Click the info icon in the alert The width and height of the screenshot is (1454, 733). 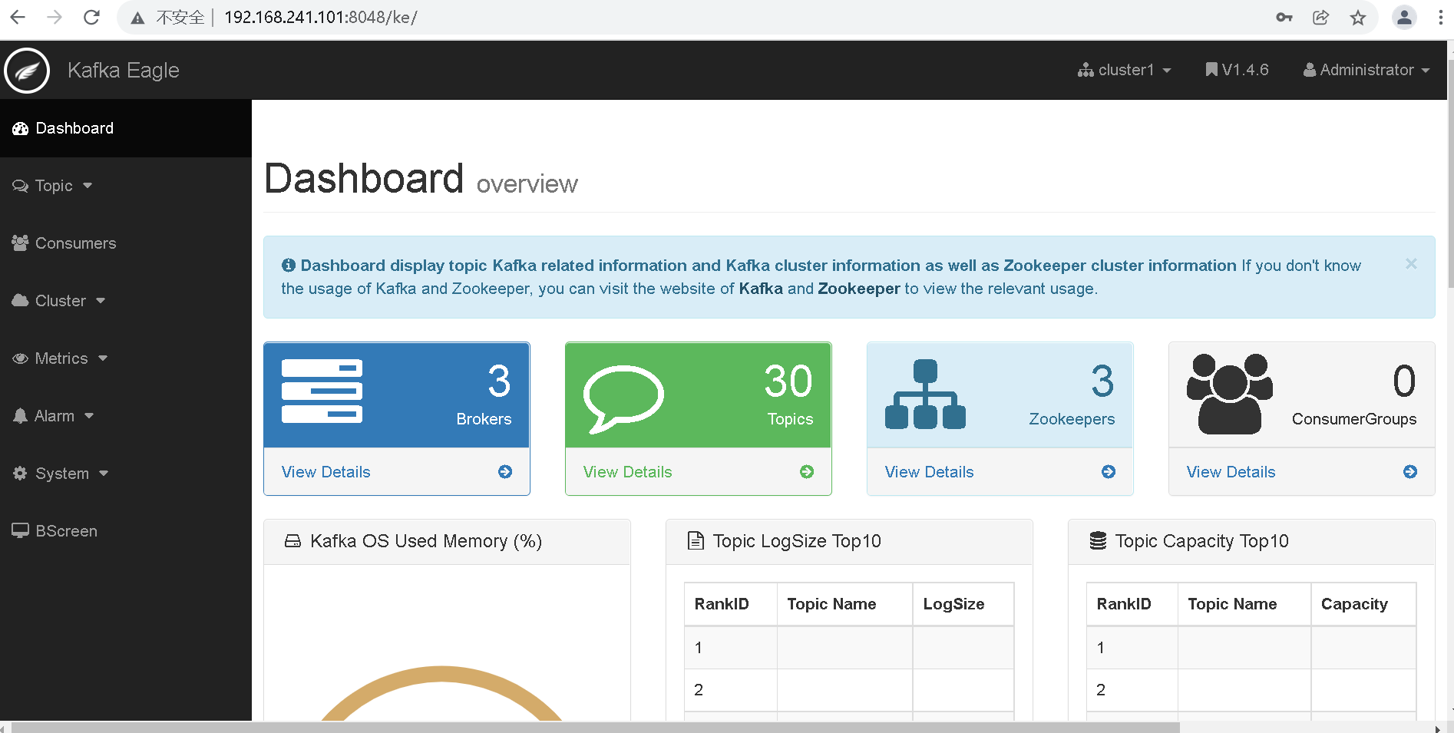(x=289, y=266)
